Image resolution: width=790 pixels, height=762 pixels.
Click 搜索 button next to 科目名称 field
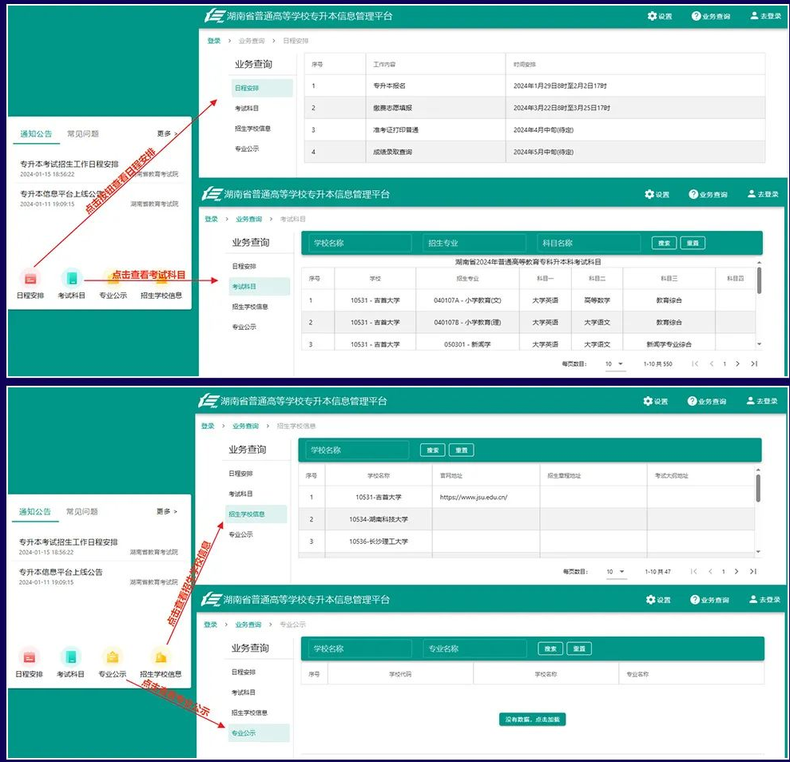coord(664,244)
